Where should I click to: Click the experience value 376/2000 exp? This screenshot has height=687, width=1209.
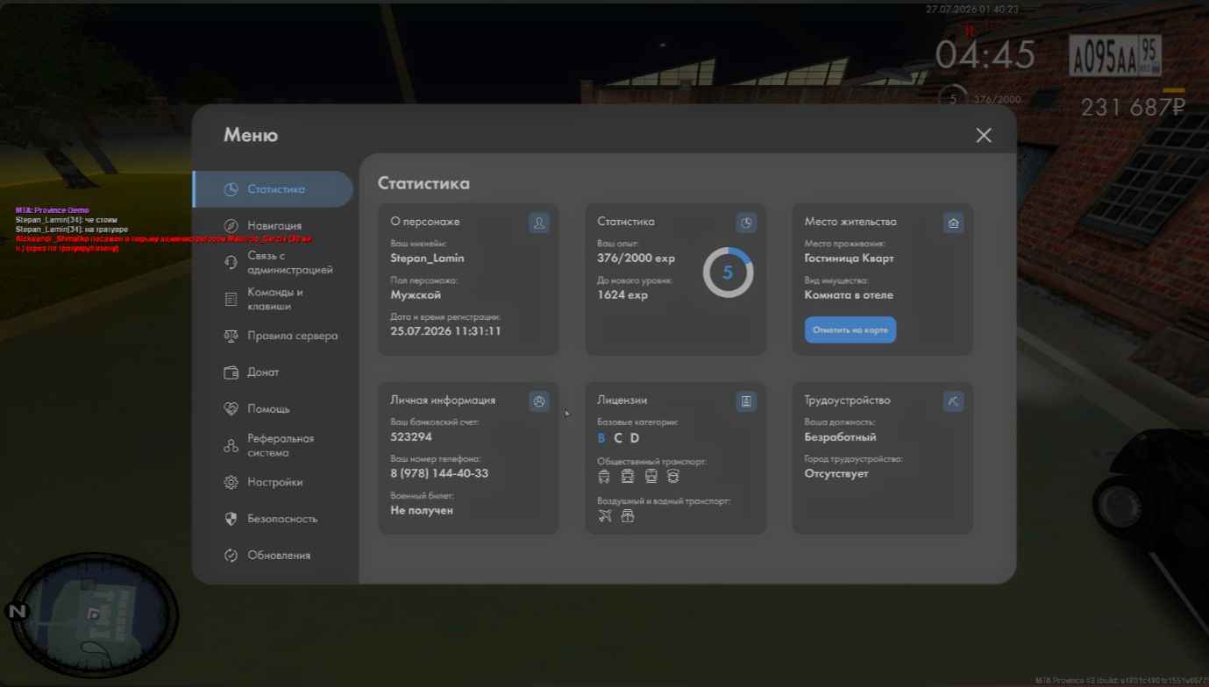[636, 259]
